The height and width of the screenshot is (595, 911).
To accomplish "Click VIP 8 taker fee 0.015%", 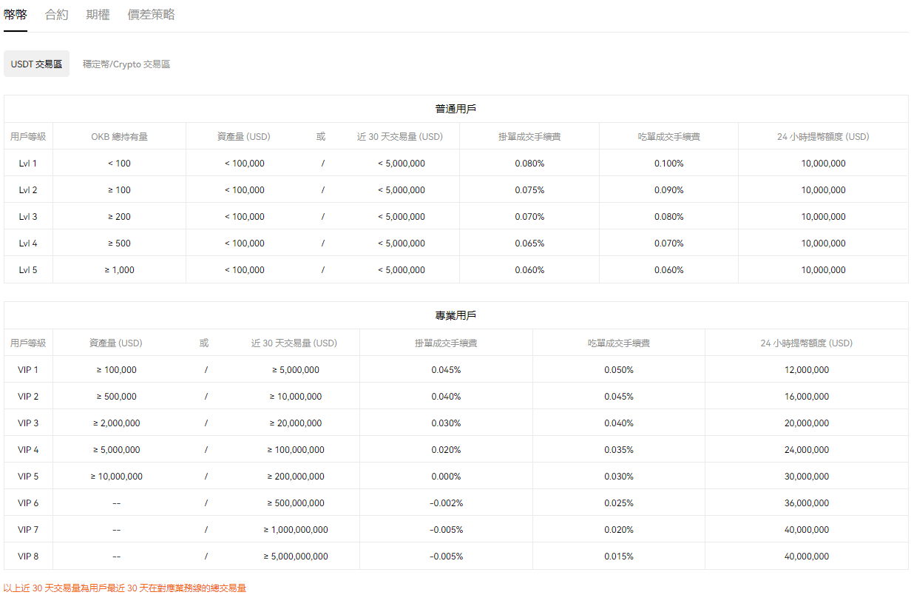I will [618, 557].
